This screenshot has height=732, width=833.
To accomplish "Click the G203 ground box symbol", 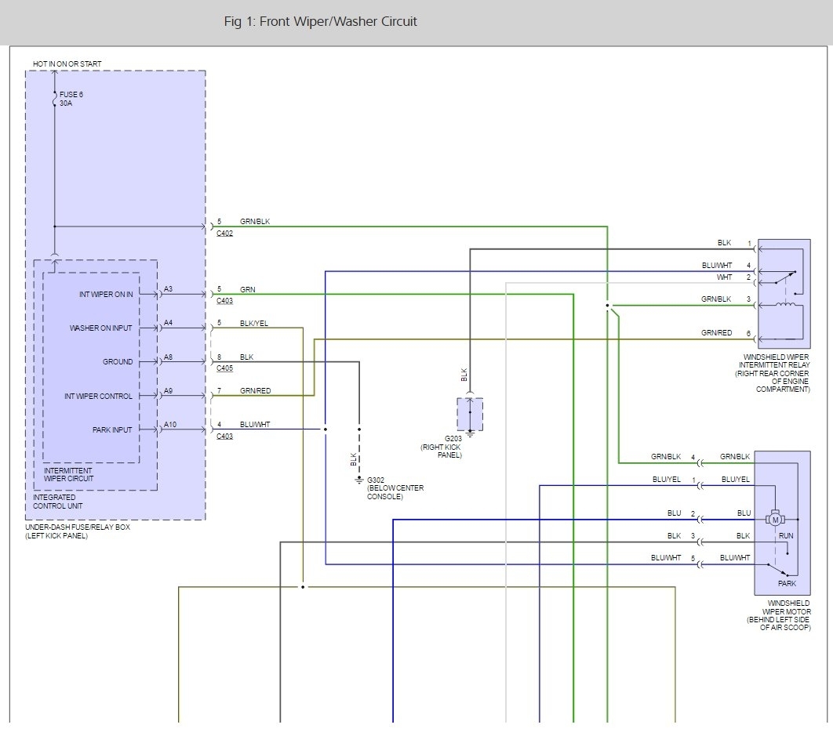I will [x=470, y=415].
